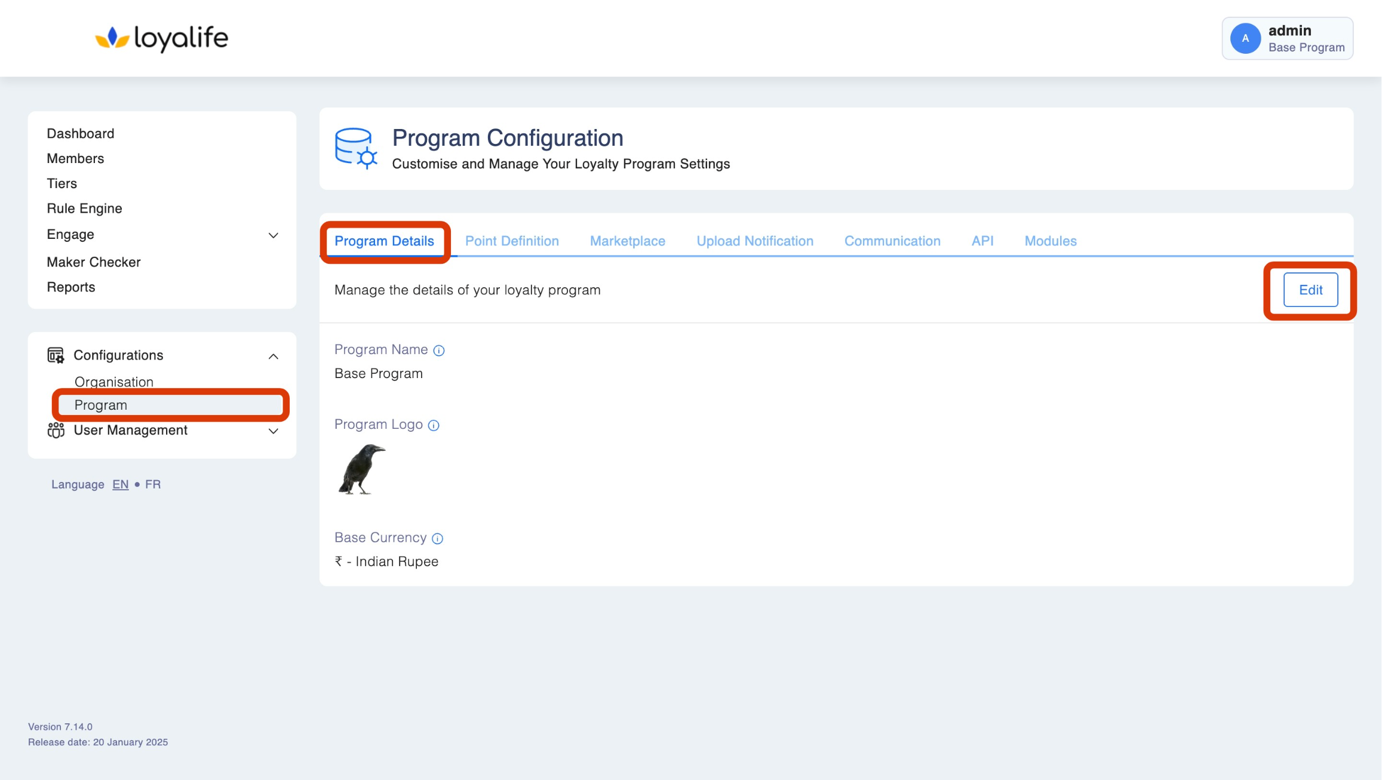Screen dimensions: 1382x780
Task: Click the User Management people icon
Action: [56, 430]
